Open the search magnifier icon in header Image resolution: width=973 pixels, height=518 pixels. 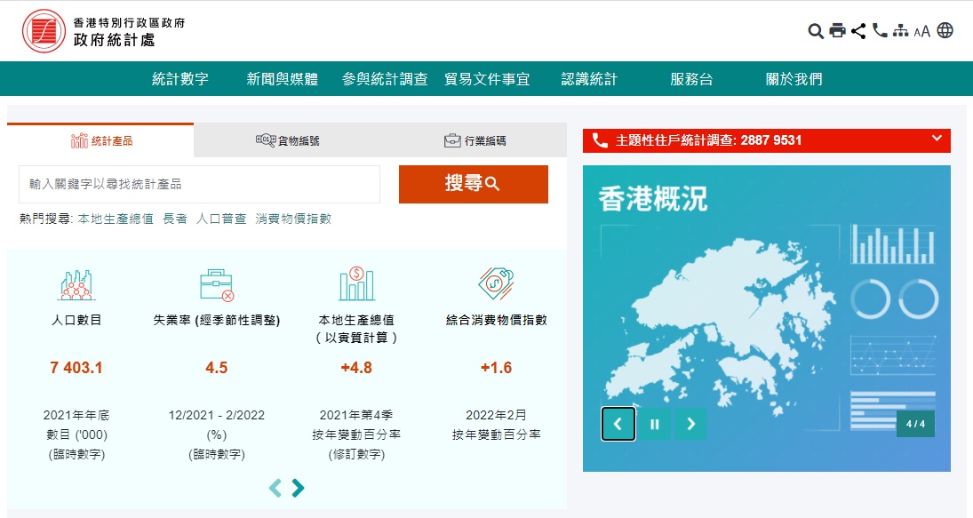click(816, 31)
